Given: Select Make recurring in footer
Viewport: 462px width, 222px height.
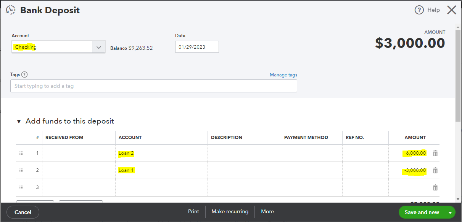Looking at the screenshot, I should click(230, 211).
